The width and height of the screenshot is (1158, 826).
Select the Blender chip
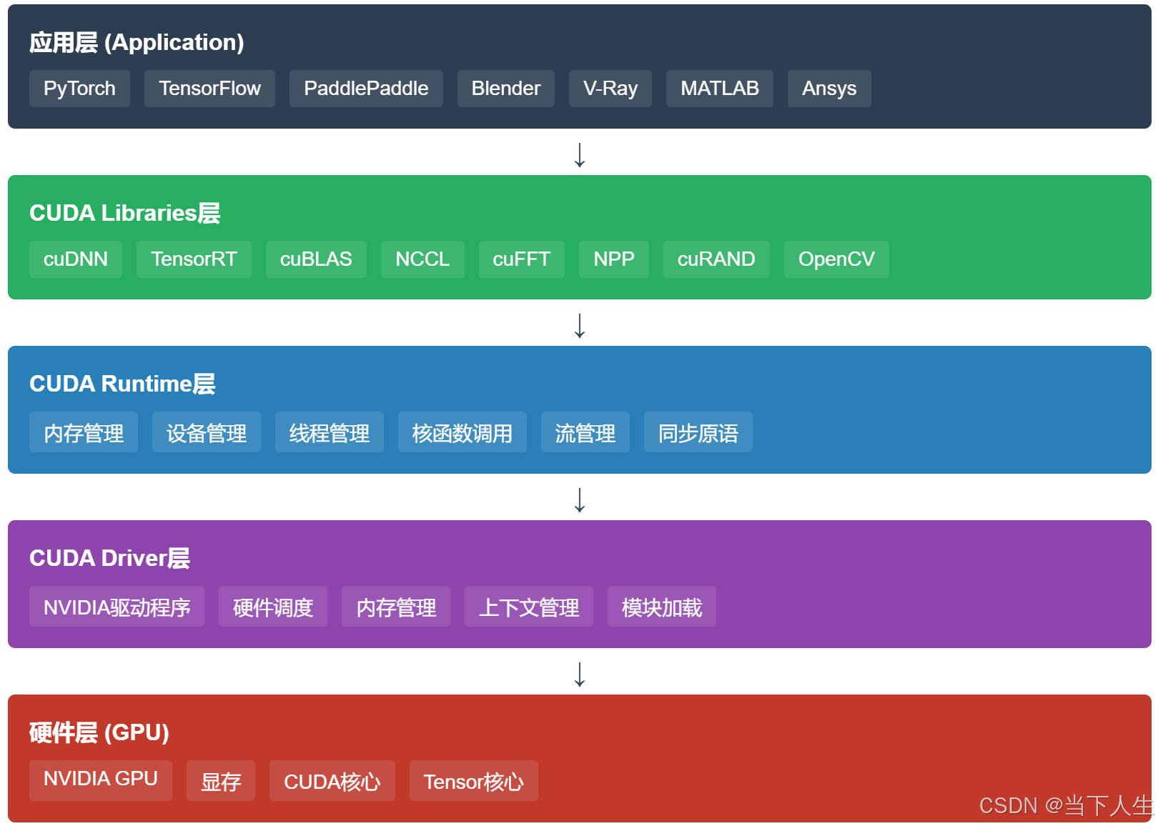tap(505, 89)
